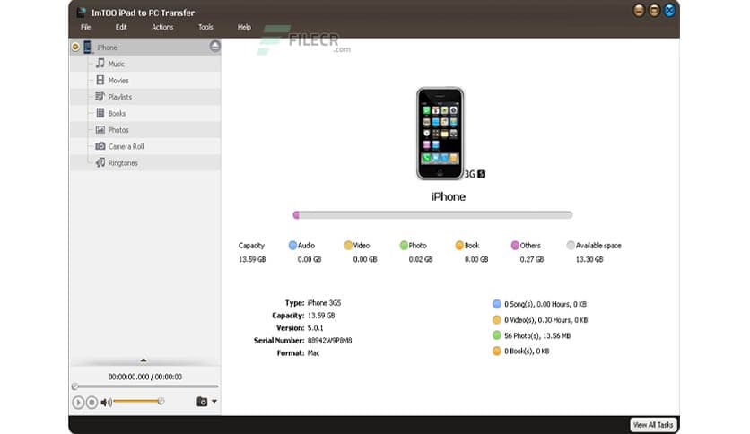
Task: Click the Video legend dot
Action: point(348,245)
